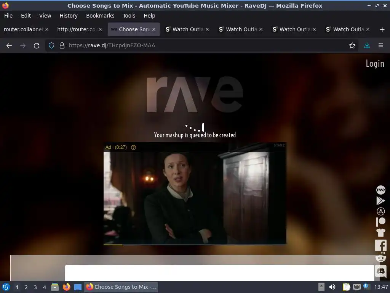Open the Help menu
This screenshot has width=390, height=293.
[x=149, y=16]
